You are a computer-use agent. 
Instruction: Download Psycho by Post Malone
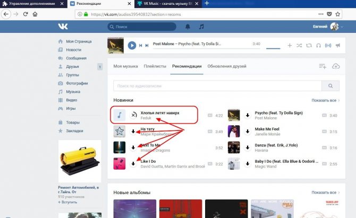pos(248,115)
